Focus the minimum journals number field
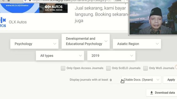Image resolution: width=177 pixels, height=99 pixels. [114, 80]
